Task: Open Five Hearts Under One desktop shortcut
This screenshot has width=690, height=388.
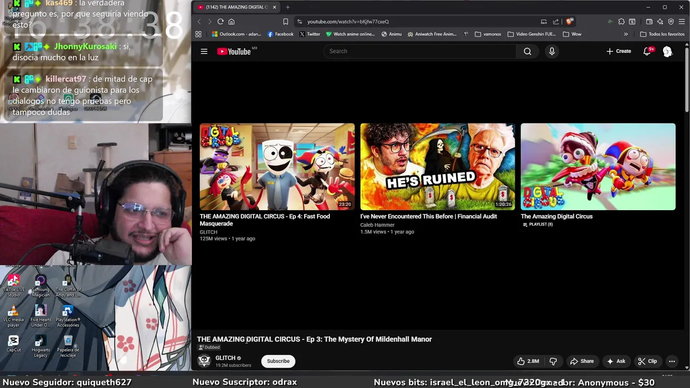Action: pyautogui.click(x=40, y=317)
